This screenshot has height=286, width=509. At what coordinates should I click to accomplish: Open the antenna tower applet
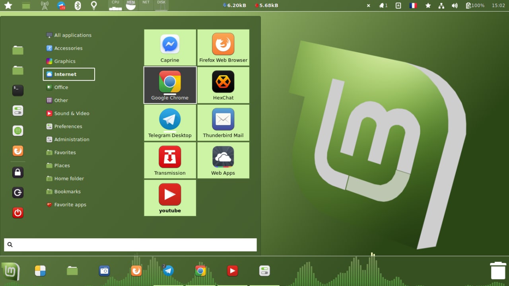pos(45,6)
